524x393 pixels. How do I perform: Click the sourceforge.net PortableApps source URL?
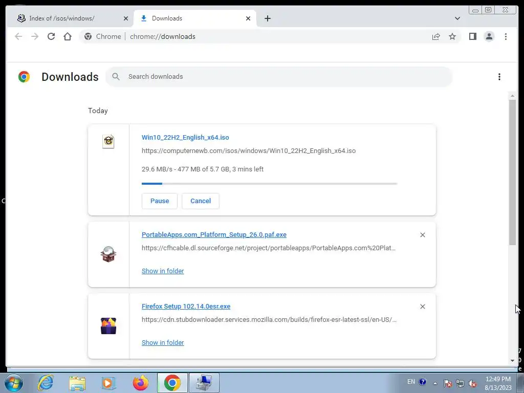point(268,248)
